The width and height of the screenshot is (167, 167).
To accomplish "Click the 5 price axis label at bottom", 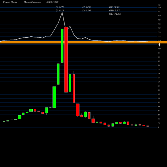I will coord(158,127).
